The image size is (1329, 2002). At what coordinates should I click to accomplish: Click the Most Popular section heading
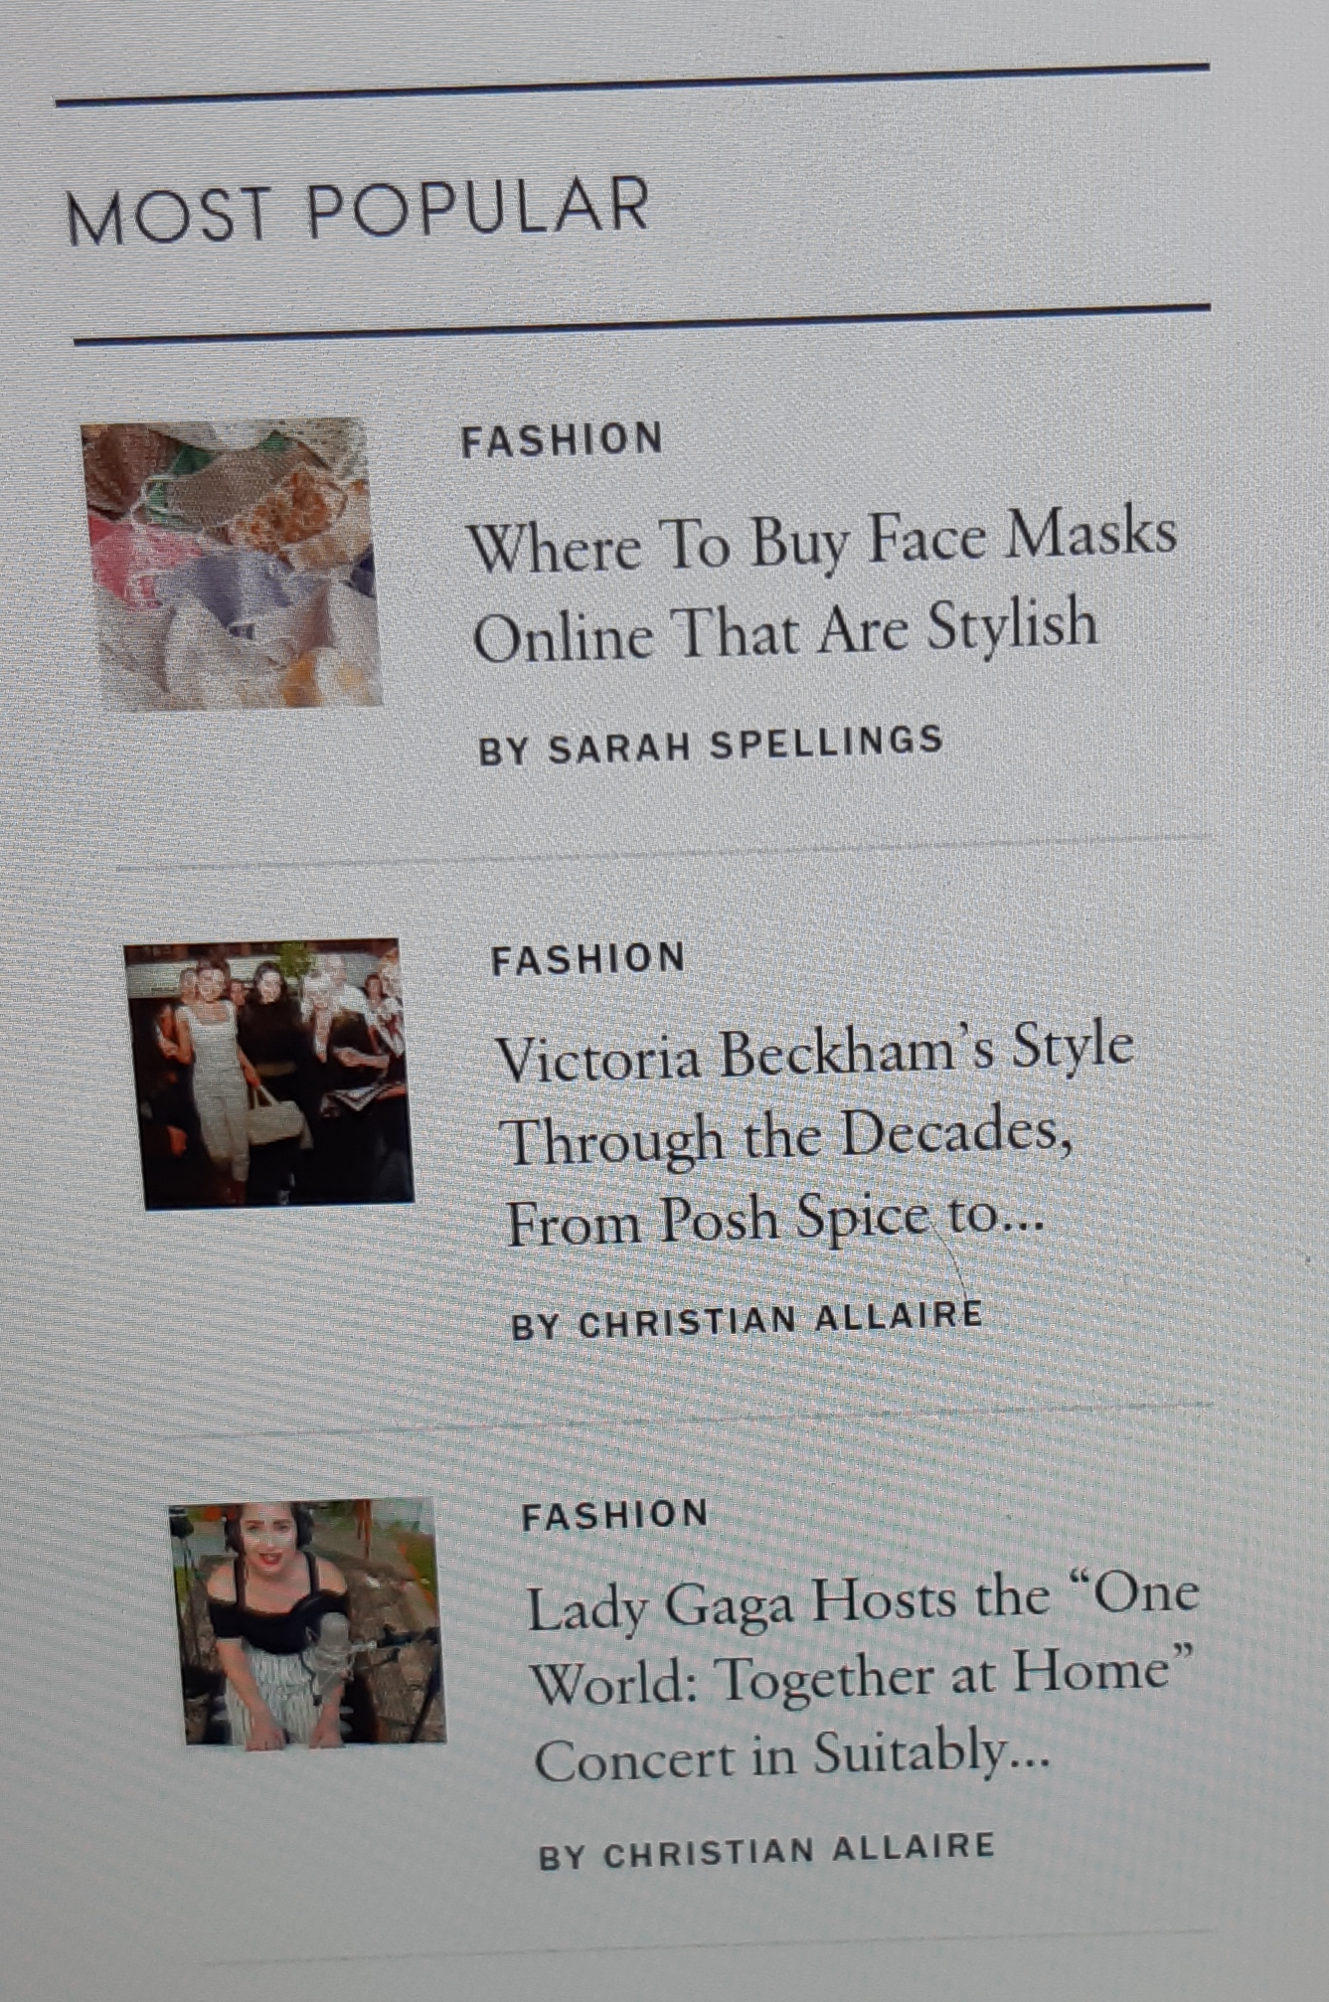[x=358, y=211]
